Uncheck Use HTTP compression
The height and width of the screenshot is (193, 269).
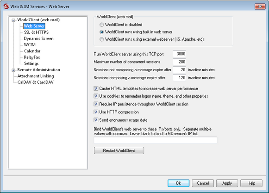coord(96,112)
